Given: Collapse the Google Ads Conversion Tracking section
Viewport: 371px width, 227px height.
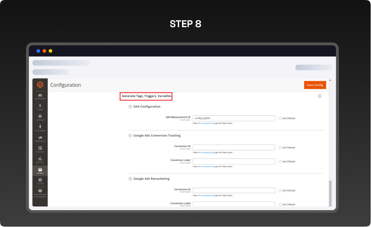Looking at the screenshot, I should pyautogui.click(x=130, y=135).
